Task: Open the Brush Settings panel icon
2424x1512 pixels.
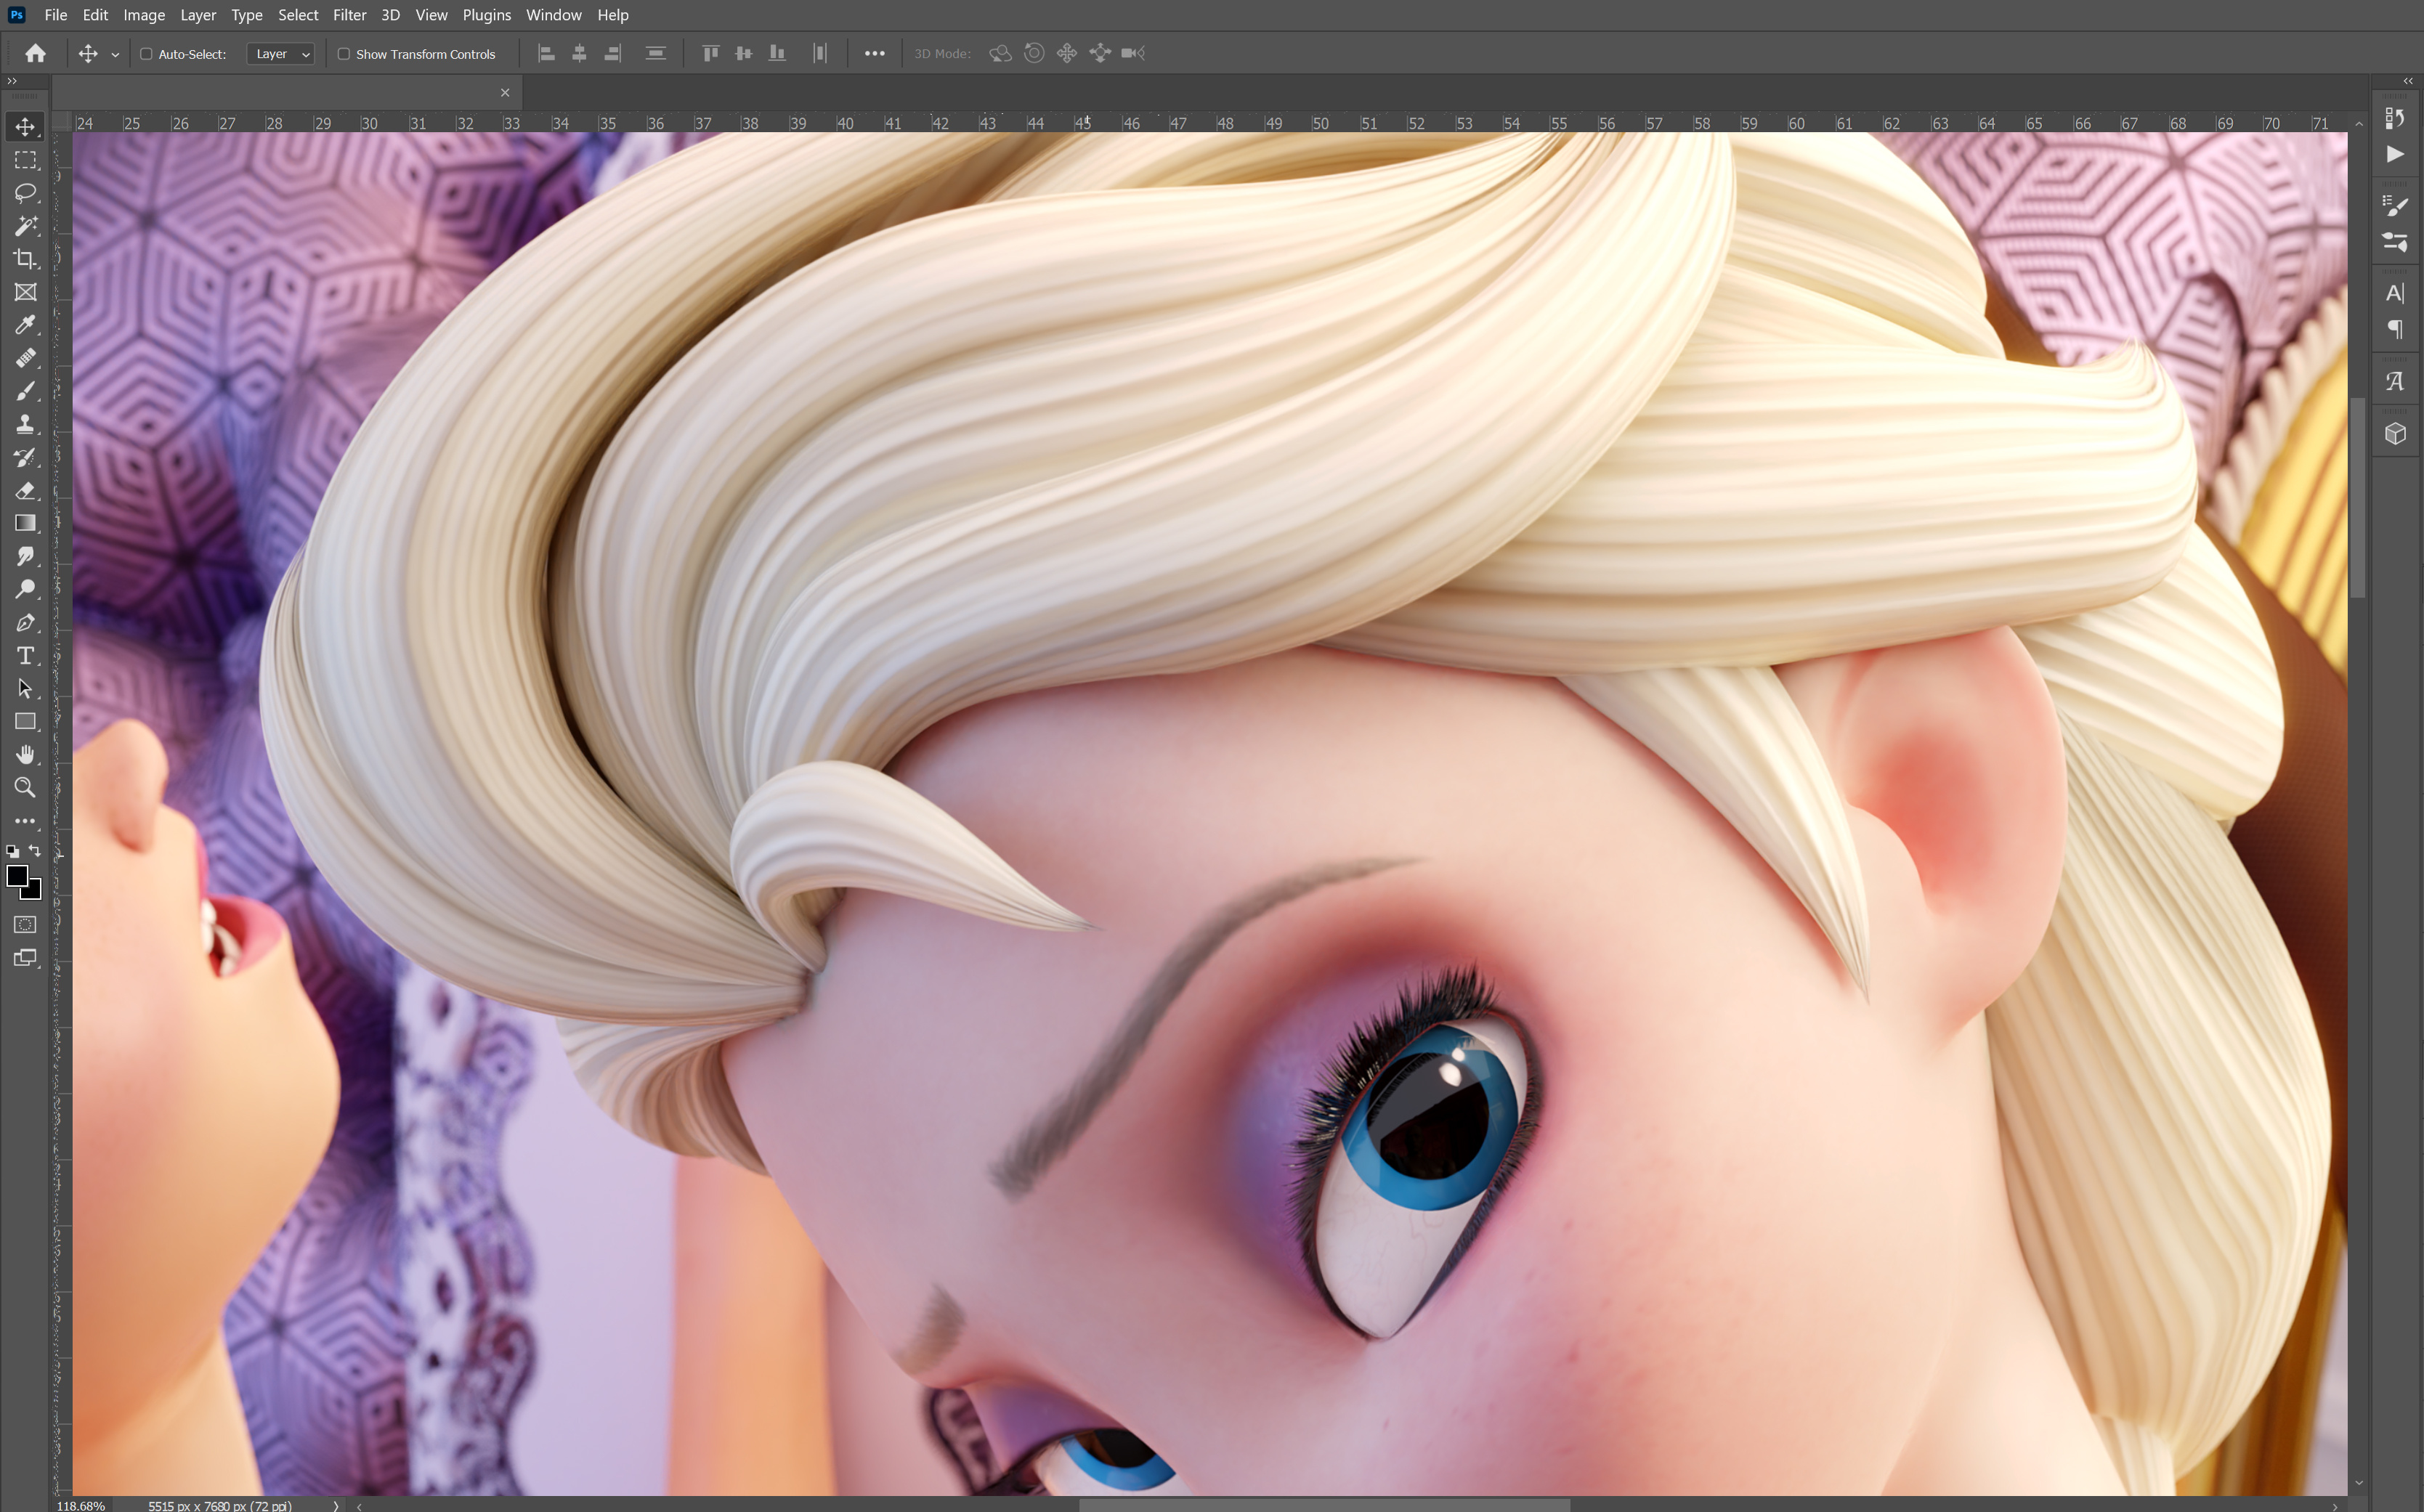Action: (2395, 205)
